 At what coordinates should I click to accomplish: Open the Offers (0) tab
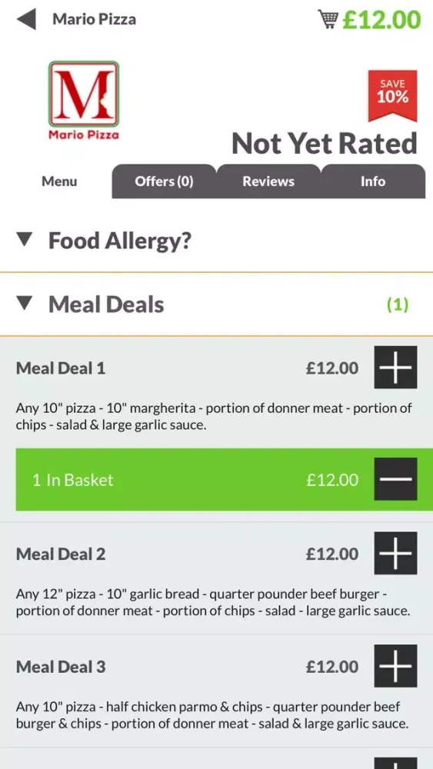click(x=164, y=181)
